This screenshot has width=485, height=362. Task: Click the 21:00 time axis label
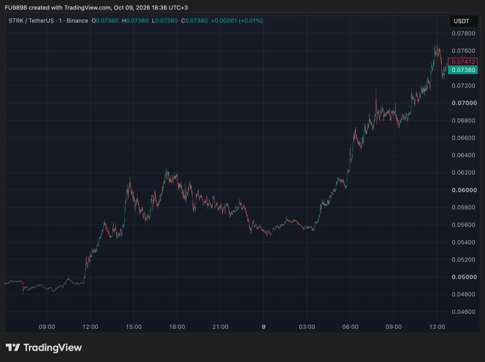click(x=220, y=327)
